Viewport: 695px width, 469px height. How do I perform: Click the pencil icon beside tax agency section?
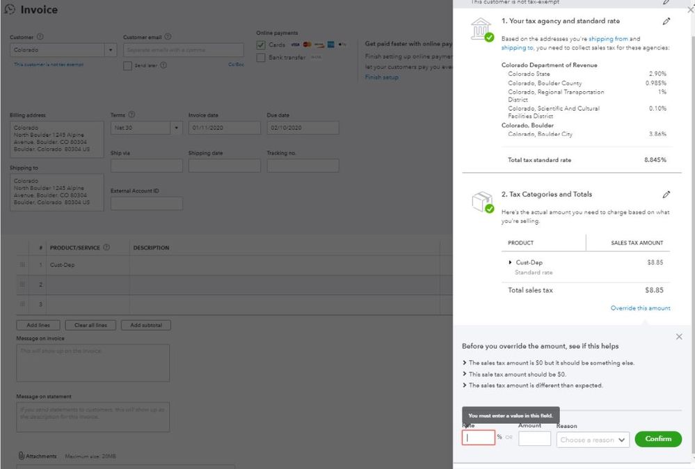click(666, 22)
